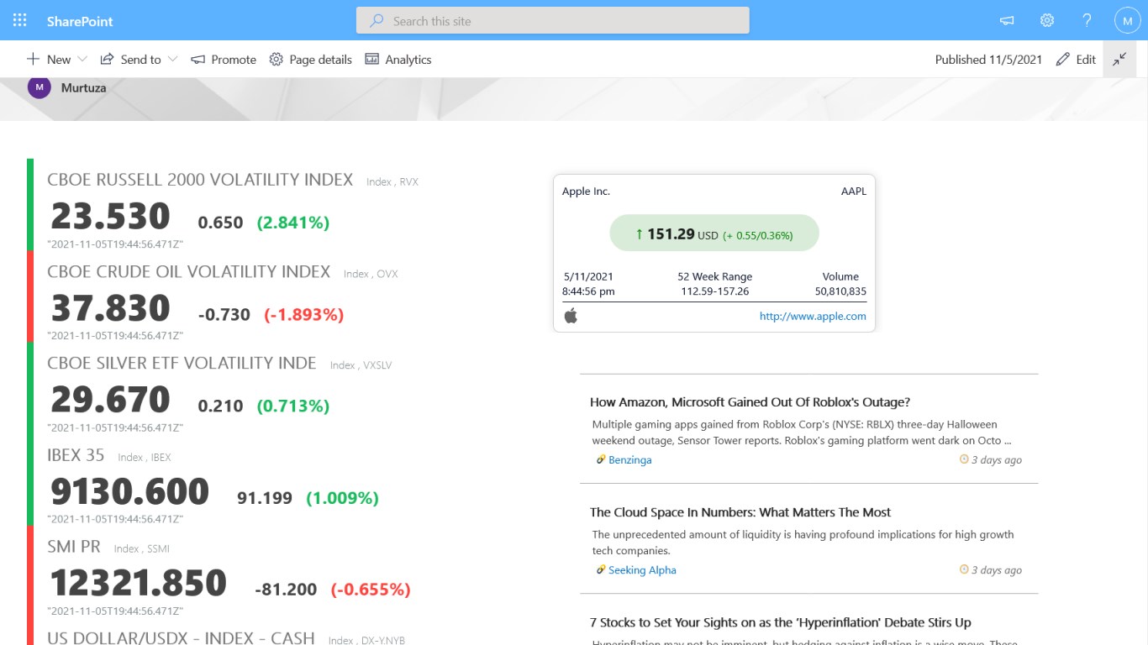Open The Cloud Space In Numbers article
1148x645 pixels.
pos(740,512)
